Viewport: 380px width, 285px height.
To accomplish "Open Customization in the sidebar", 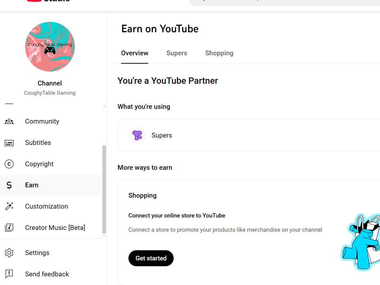I will click(x=51, y=206).
